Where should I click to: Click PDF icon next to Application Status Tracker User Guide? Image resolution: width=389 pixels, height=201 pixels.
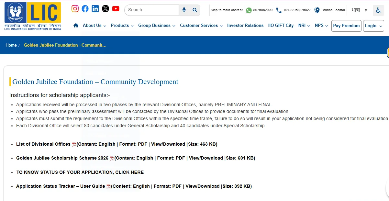click(x=108, y=186)
